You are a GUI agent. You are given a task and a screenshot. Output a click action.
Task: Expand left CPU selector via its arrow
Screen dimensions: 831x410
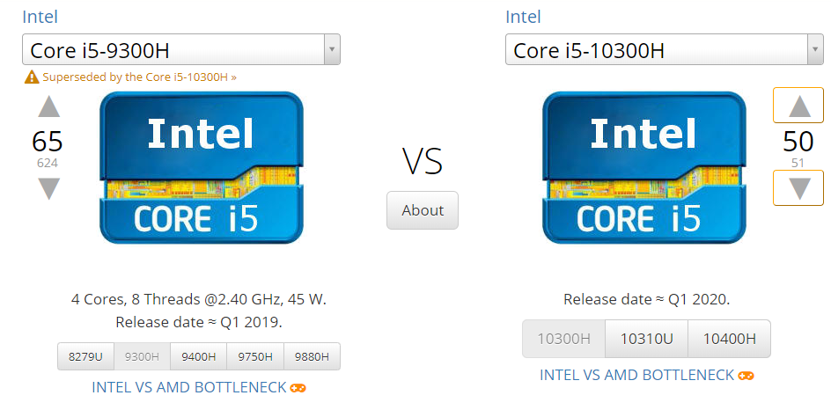click(332, 50)
